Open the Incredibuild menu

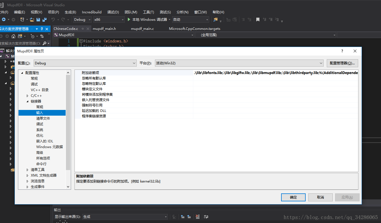tap(92, 12)
